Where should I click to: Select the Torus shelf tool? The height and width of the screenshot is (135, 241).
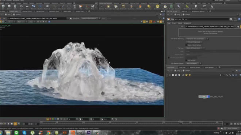[x=21, y=7]
